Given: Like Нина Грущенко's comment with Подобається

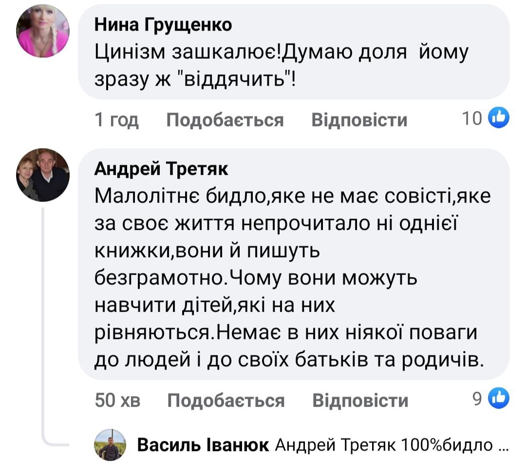Looking at the screenshot, I should click(x=225, y=119).
